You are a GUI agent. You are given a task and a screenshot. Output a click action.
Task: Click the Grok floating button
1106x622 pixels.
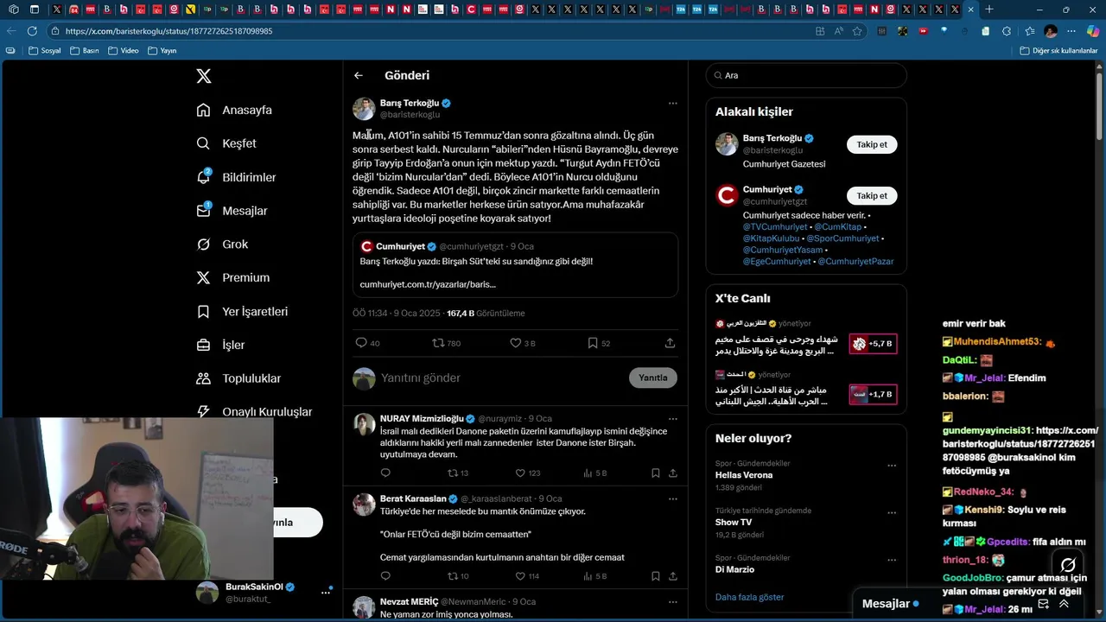(x=1068, y=565)
